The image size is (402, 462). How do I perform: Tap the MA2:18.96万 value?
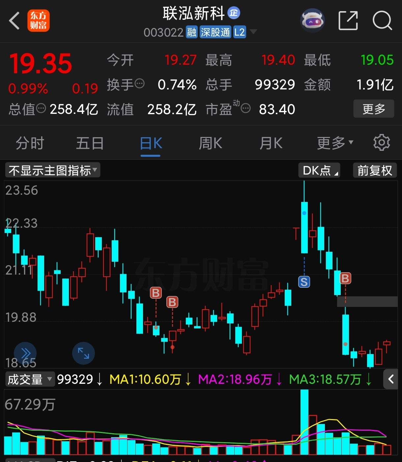click(235, 379)
